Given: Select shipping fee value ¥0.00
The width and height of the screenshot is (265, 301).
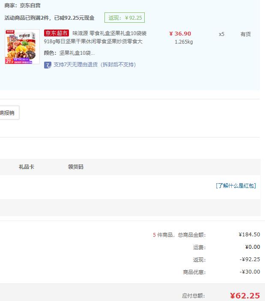Looking at the screenshot, I should pyautogui.click(x=253, y=247).
